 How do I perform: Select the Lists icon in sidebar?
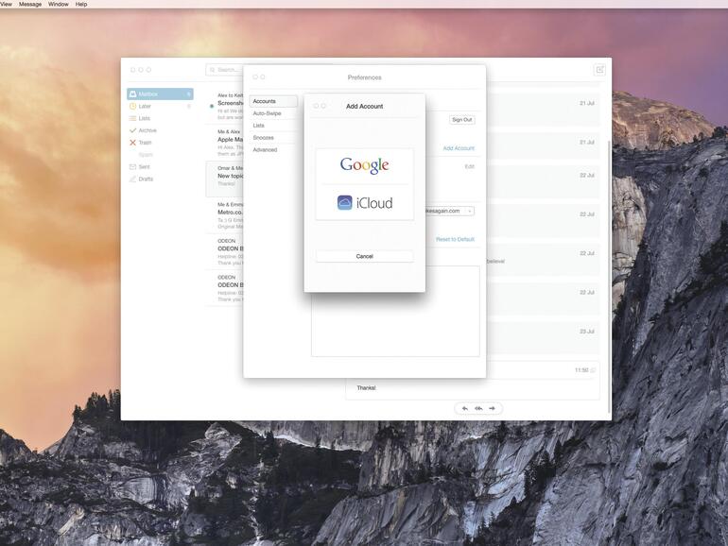[132, 118]
